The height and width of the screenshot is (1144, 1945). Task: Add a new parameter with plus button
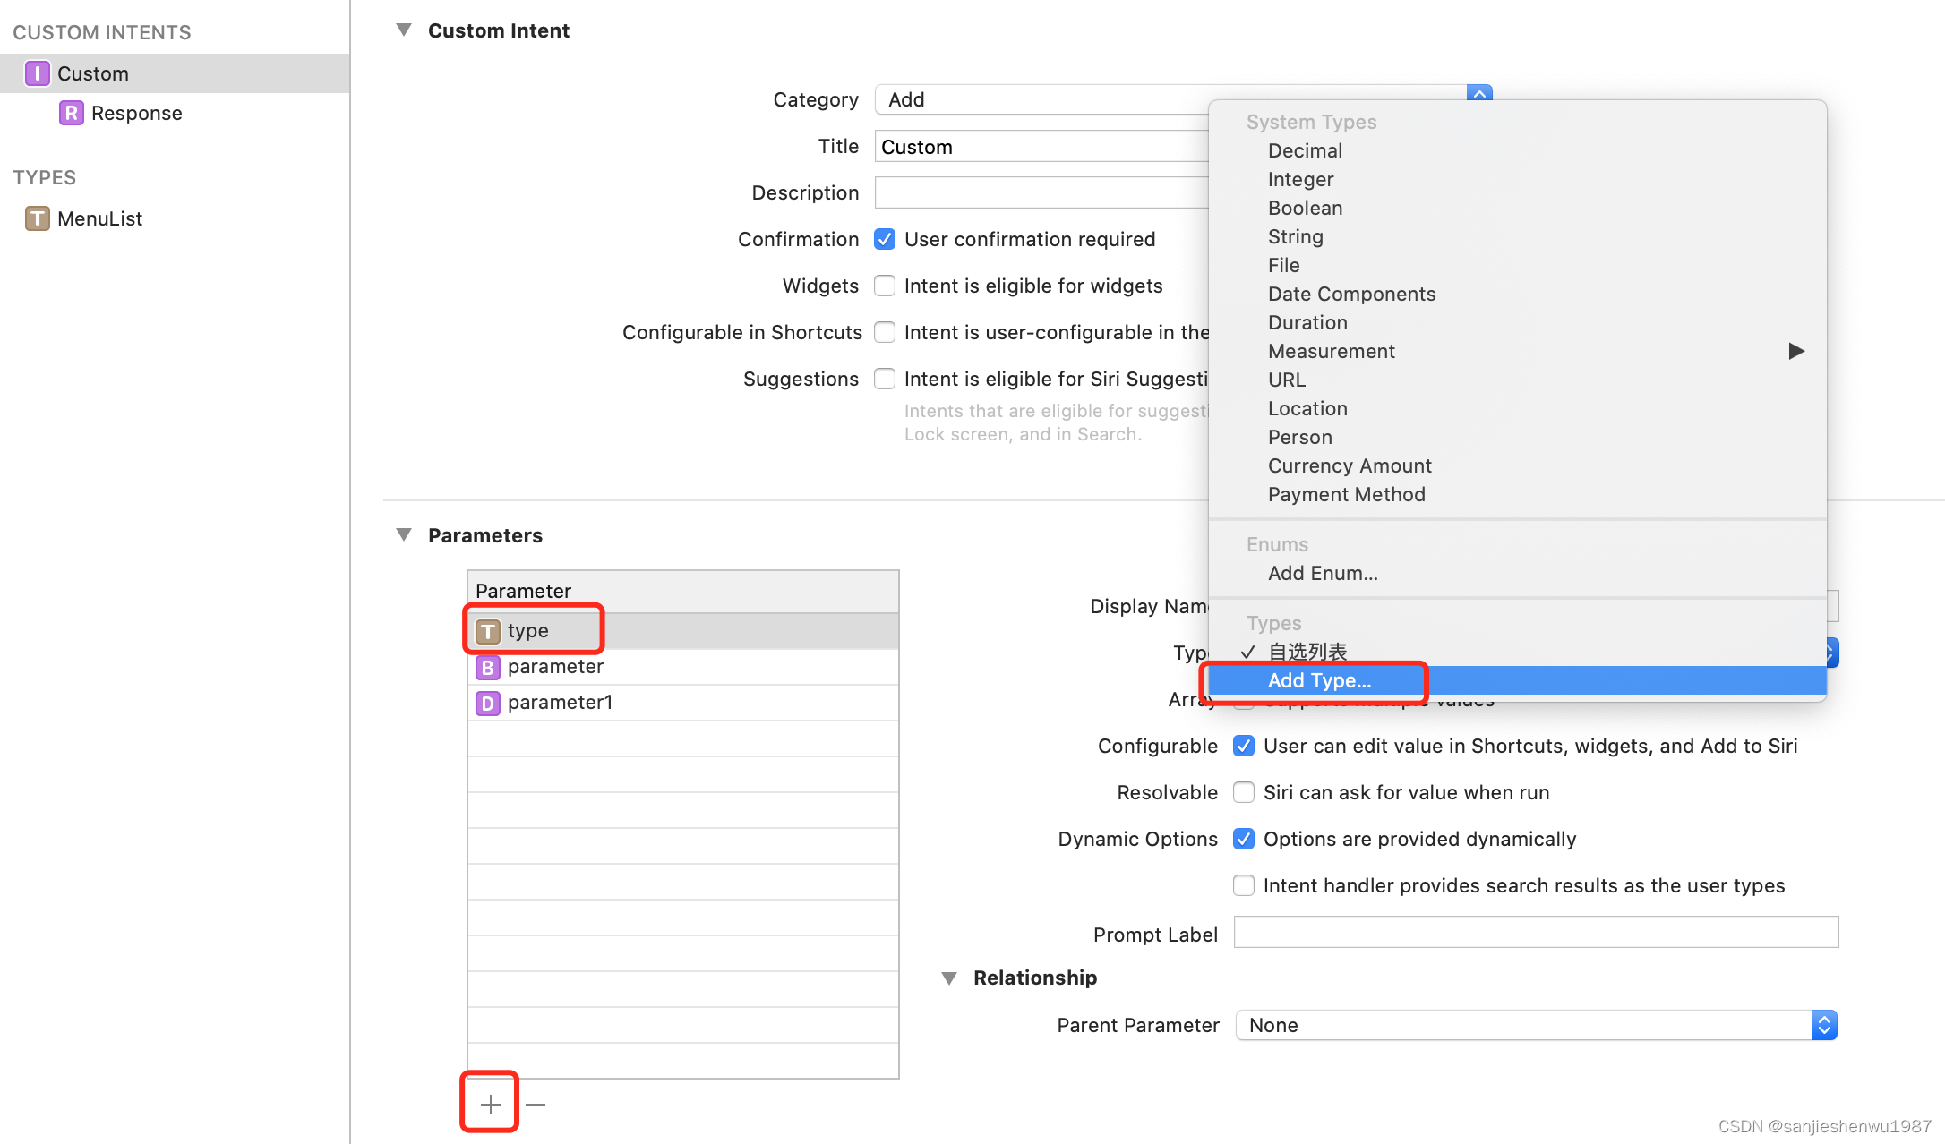490,1104
